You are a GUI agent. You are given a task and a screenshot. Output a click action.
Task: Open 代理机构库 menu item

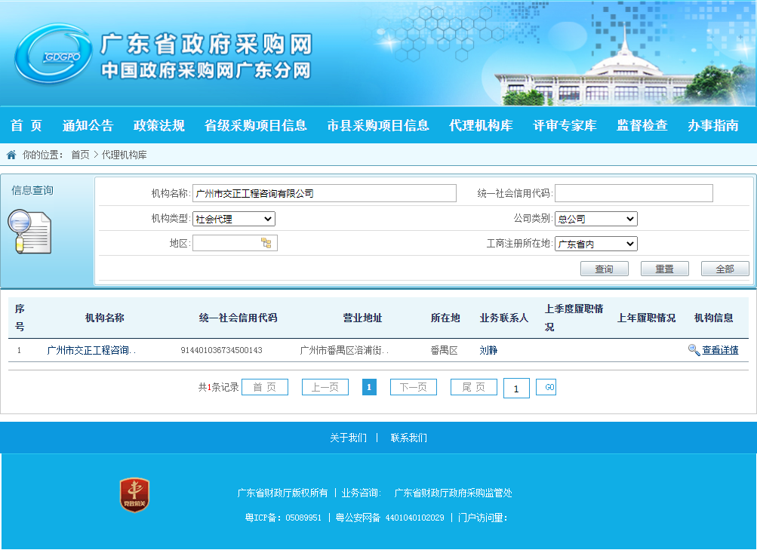point(481,125)
